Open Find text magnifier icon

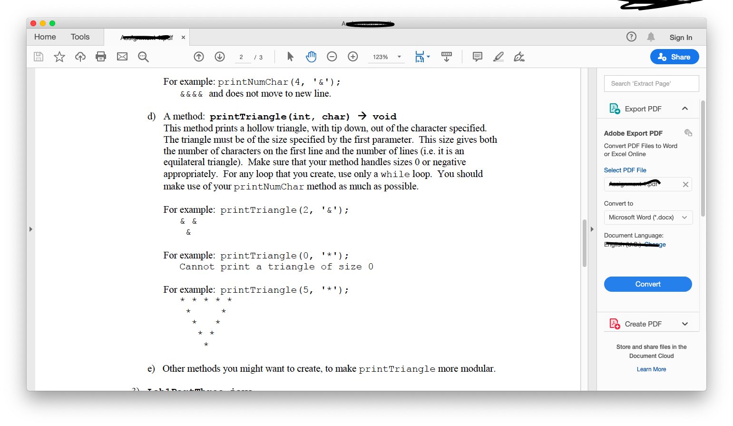143,57
